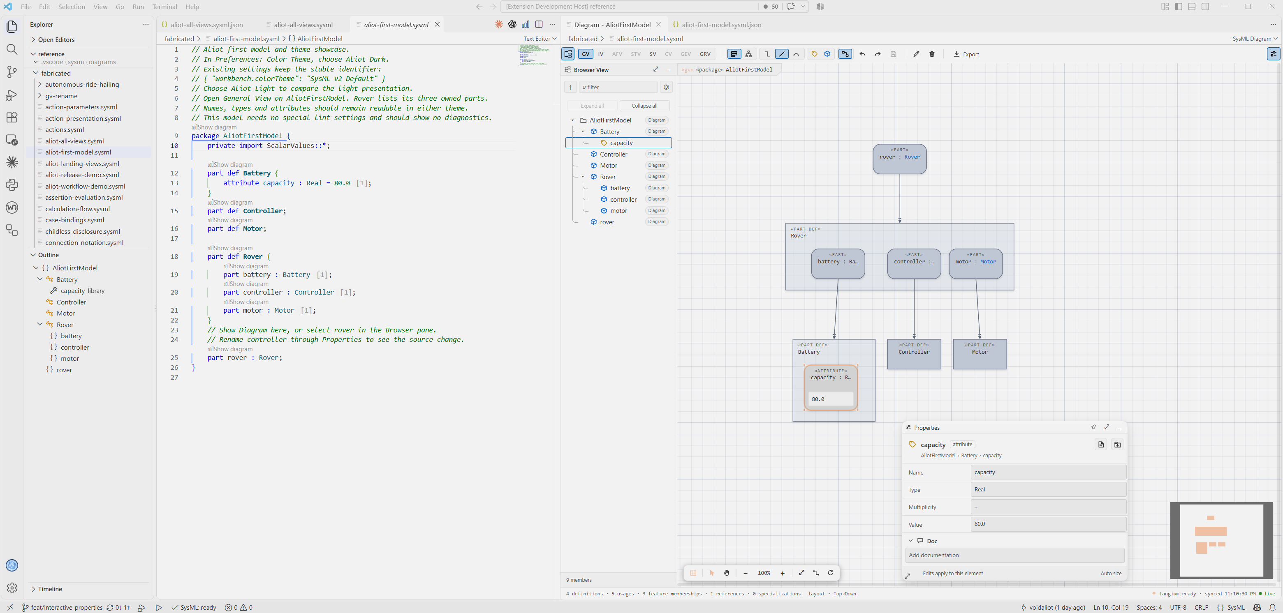The width and height of the screenshot is (1283, 613).
Task: Click the Add documentation field
Action: coord(1014,555)
